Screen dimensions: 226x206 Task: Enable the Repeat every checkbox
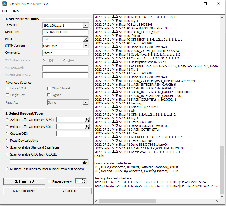point(49,181)
